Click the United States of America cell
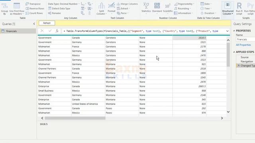The width and height of the screenshot is (255, 143). pyautogui.click(x=88, y=104)
